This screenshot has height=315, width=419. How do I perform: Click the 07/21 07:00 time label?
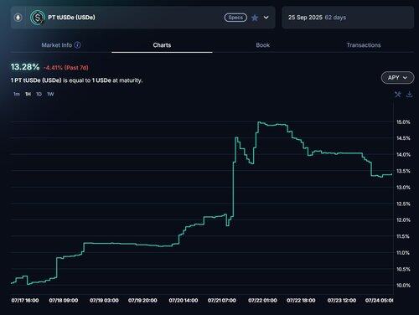point(222,301)
